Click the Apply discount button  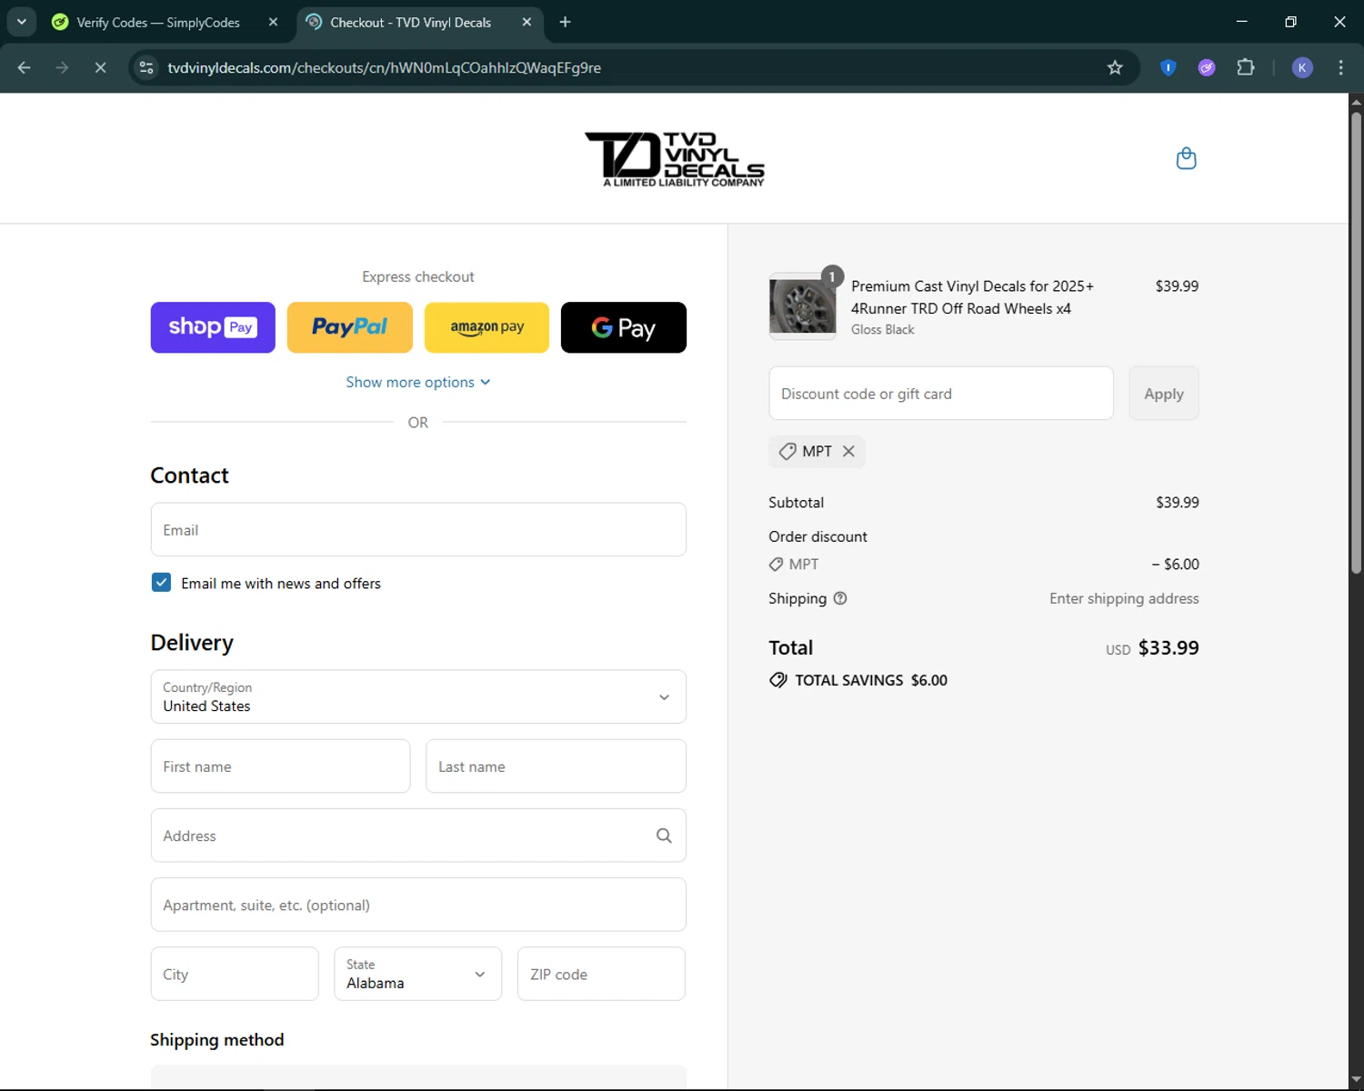tap(1164, 394)
